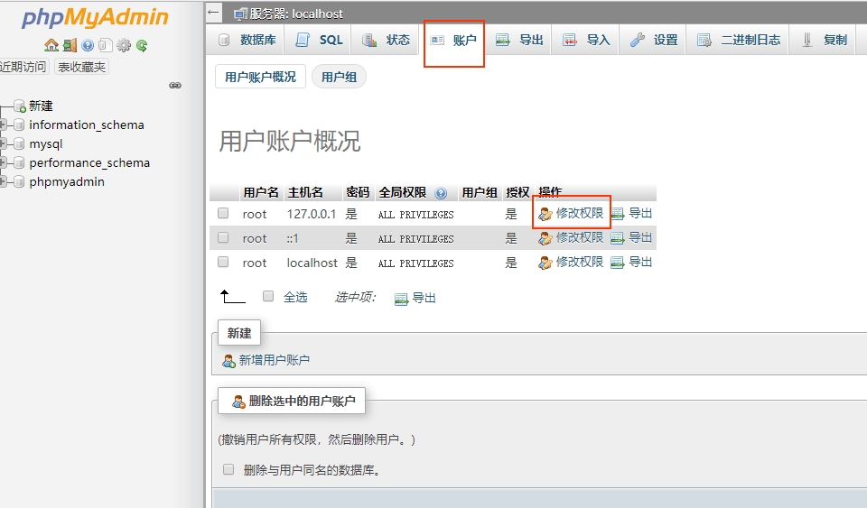867x508 pixels.
Task: Click the help icon beside 全局权限 header
Action: tap(441, 193)
